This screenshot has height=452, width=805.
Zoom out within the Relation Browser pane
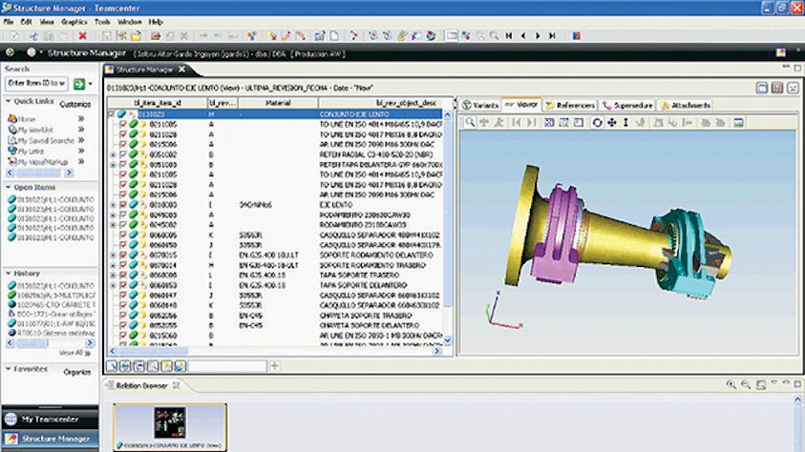[x=746, y=384]
